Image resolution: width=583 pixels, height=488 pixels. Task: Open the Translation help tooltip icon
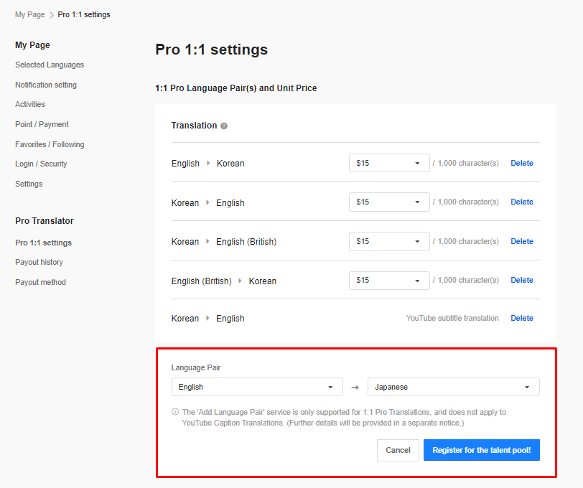point(224,125)
